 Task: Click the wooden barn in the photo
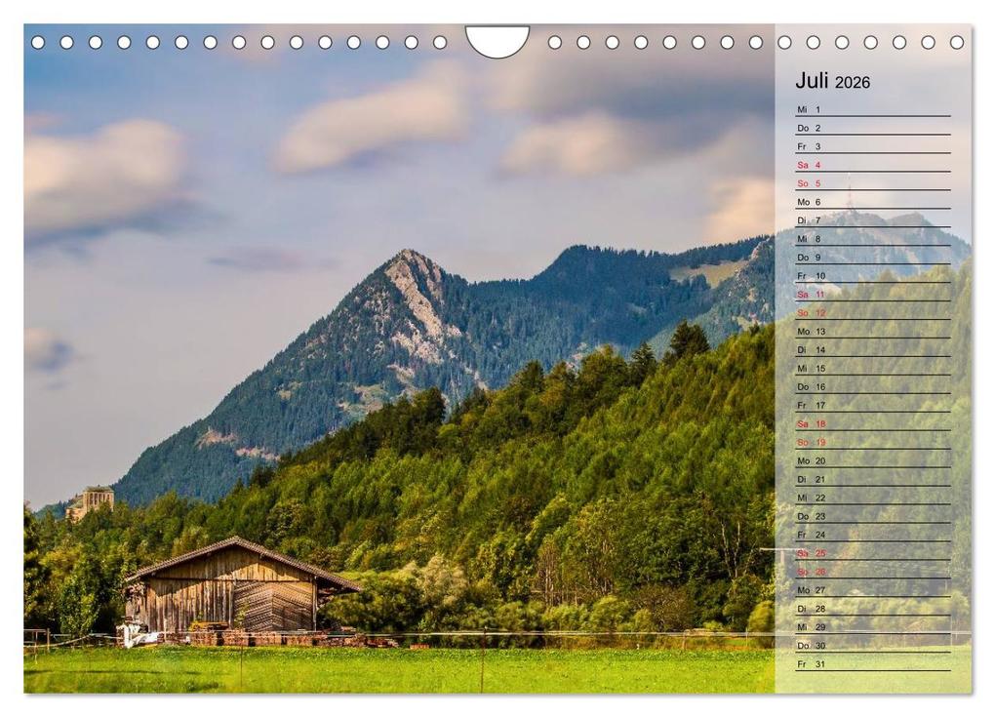point(241,587)
